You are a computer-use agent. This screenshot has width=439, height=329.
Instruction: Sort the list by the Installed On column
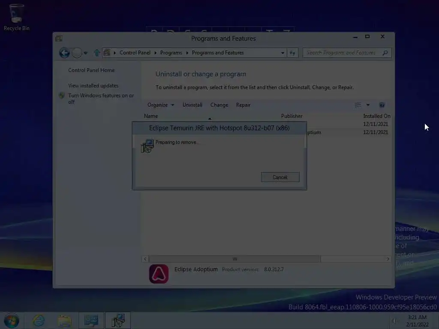(x=376, y=116)
